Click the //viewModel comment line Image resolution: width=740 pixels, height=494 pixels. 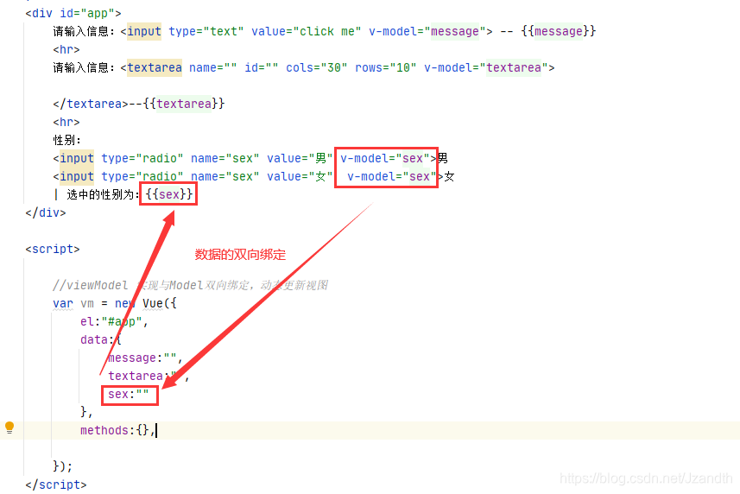pyautogui.click(x=190, y=286)
